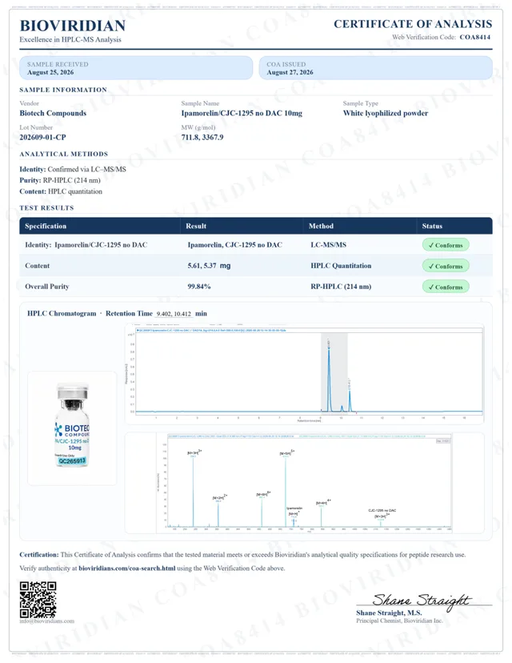Click the CERTIFICATE OF ANALYSIS heading
512x663 pixels.
[413, 24]
